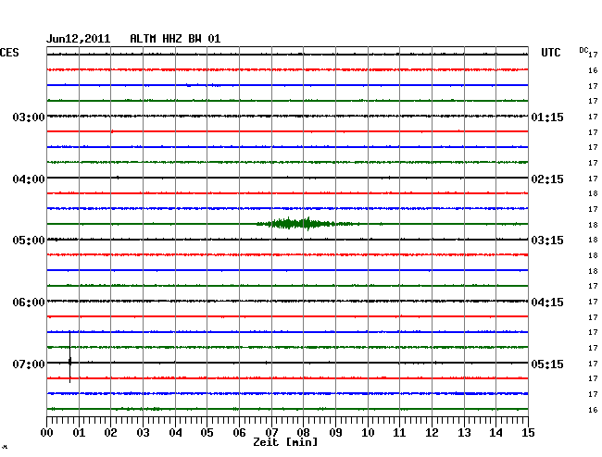This screenshot has height=457, width=602.
Task: Click the 06 minute axis label
Action: [x=239, y=433]
